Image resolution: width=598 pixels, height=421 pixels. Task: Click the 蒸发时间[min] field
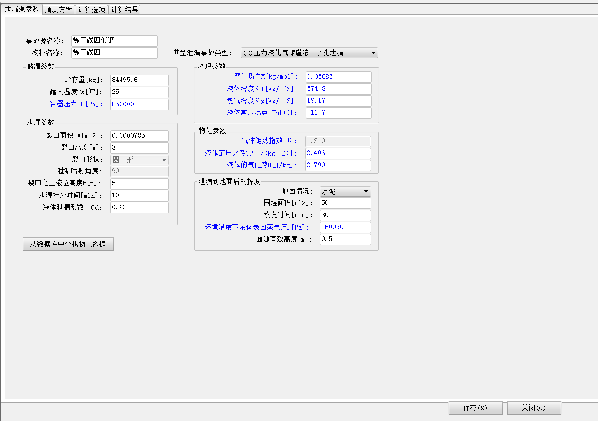tap(345, 215)
